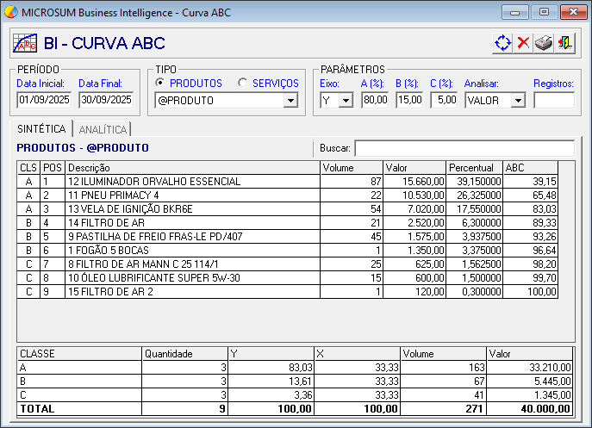Select row 12 ILUMINADOR ORVALHO ESSENCIAL
The width and height of the screenshot is (592, 428).
pos(288,182)
